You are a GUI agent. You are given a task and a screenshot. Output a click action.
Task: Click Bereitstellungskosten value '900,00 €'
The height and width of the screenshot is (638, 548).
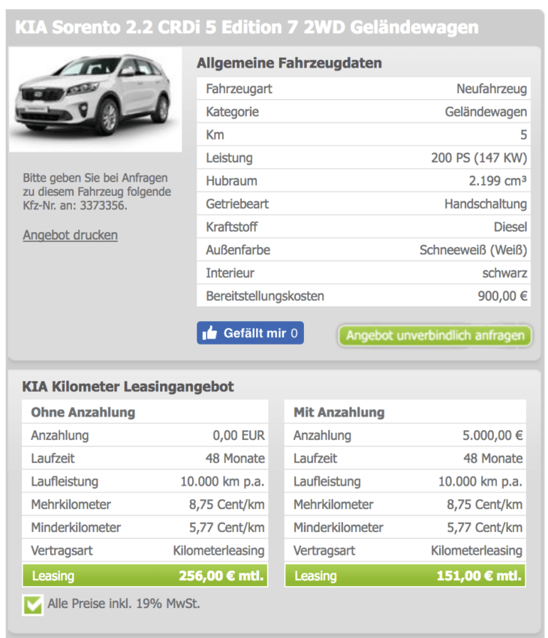point(502,296)
